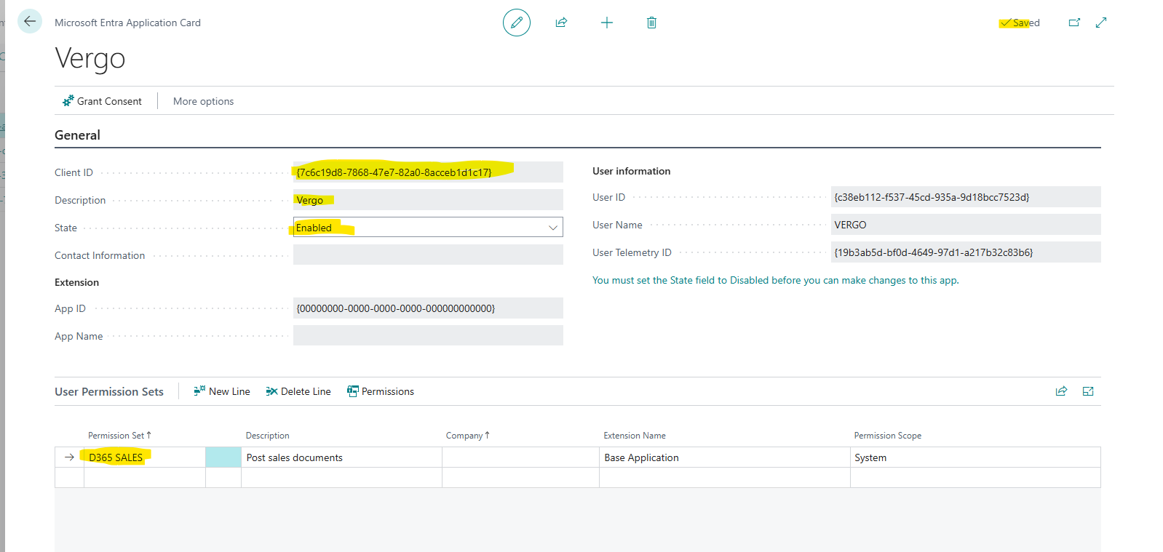Expand the page with the diagonal arrows icon
The width and height of the screenshot is (1163, 552).
tap(1101, 23)
